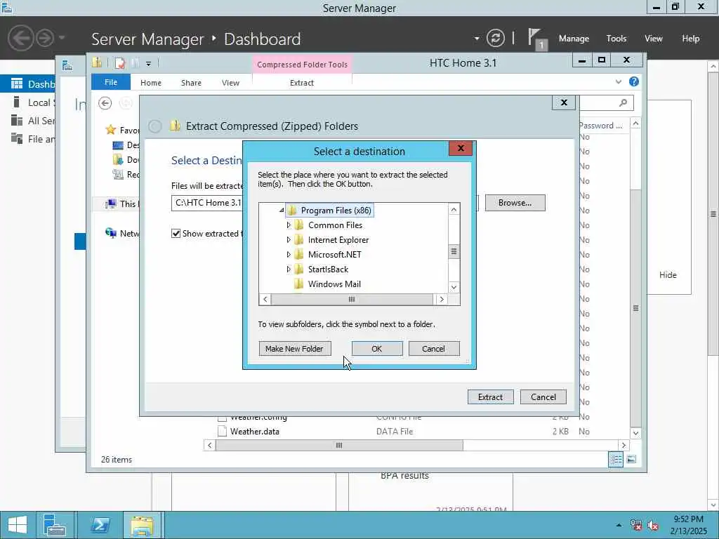Cancel the Select a destination dialog

click(433, 348)
